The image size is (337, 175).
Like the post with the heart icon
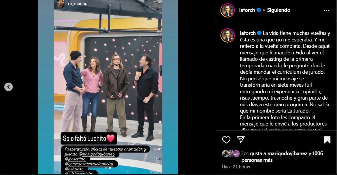(x=226, y=140)
